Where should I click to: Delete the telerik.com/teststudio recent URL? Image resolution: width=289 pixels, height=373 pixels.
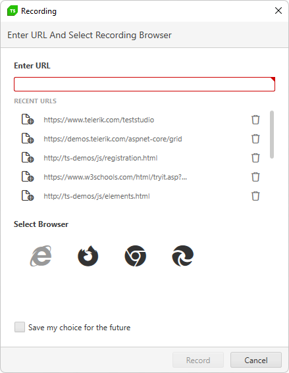tap(255, 120)
